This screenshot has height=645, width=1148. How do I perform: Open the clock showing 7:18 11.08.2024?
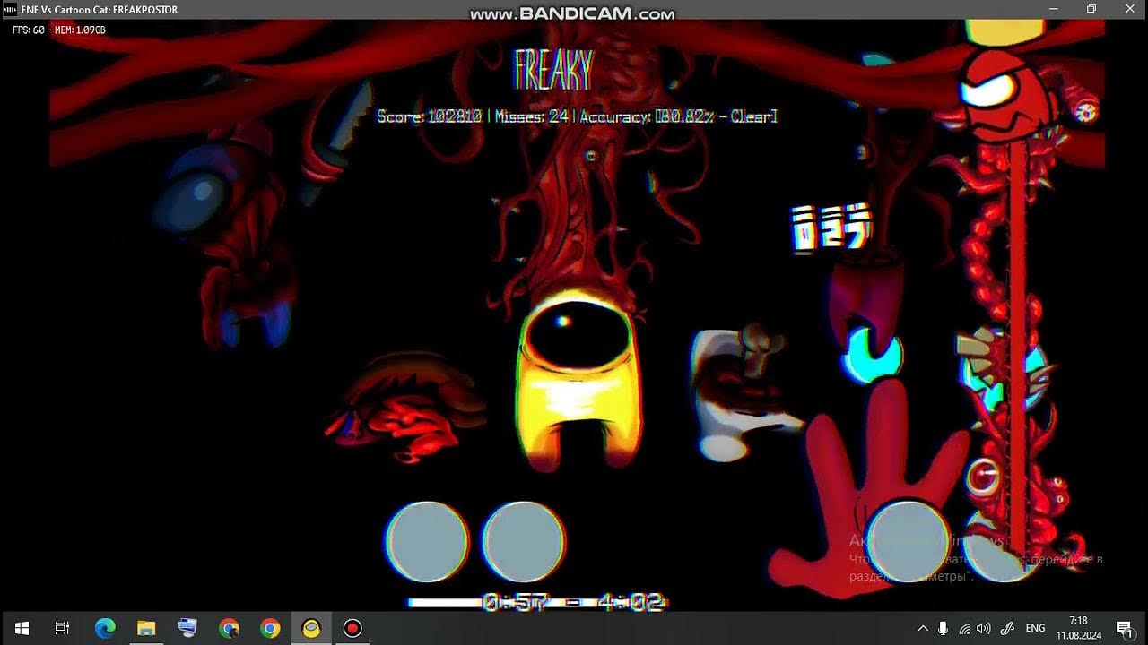(x=1078, y=628)
